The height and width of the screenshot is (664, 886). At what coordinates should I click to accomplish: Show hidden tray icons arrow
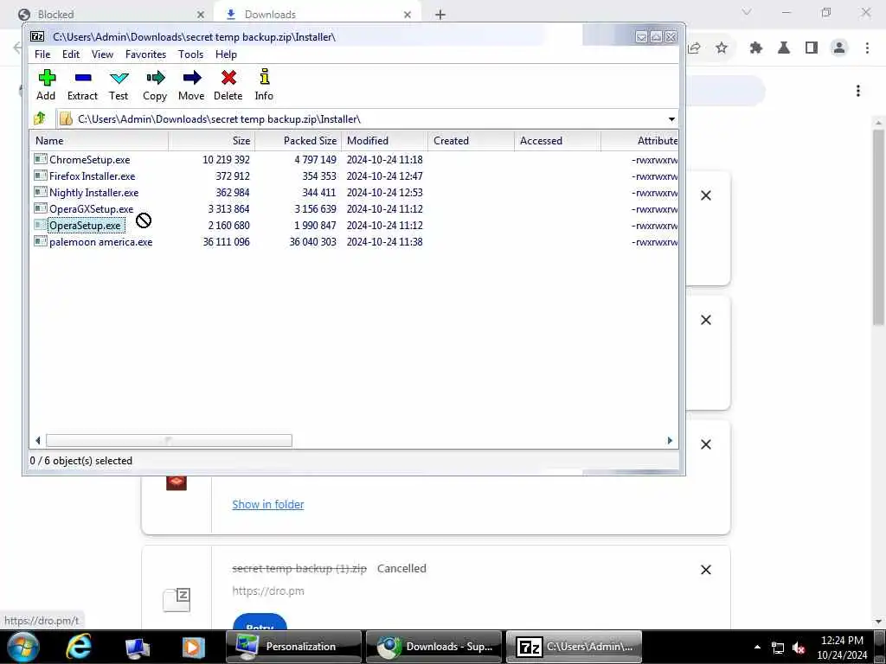point(757,647)
